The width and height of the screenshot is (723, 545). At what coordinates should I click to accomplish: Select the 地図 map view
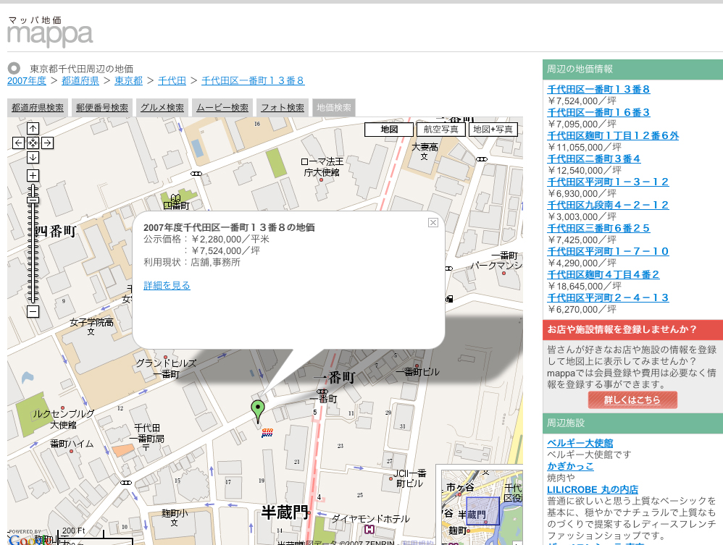pos(389,130)
